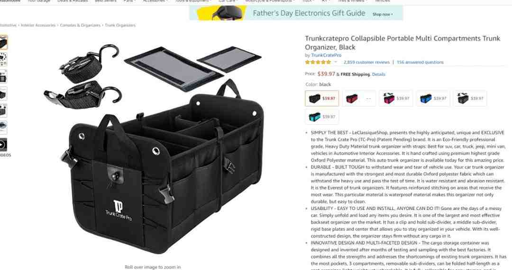Open Interior Accessories breadcrumb

[38, 25]
